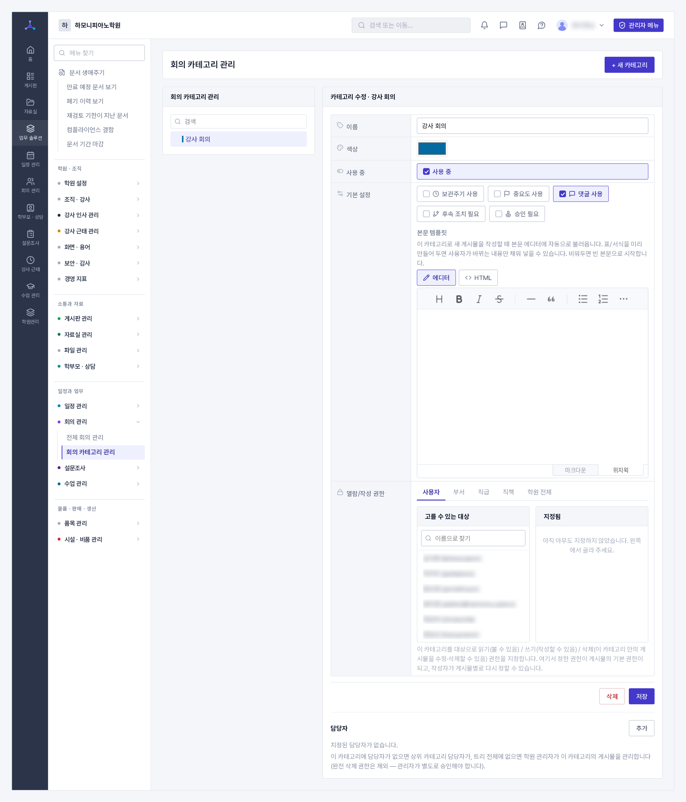The image size is (686, 802).
Task: Open the blue 색상 color swatch
Action: pyautogui.click(x=432, y=149)
